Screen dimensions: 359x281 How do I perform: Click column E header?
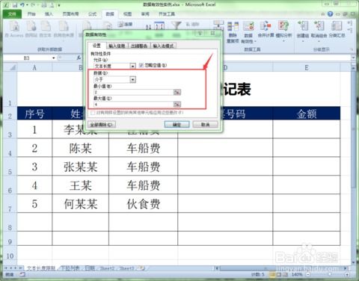[x=307, y=67]
